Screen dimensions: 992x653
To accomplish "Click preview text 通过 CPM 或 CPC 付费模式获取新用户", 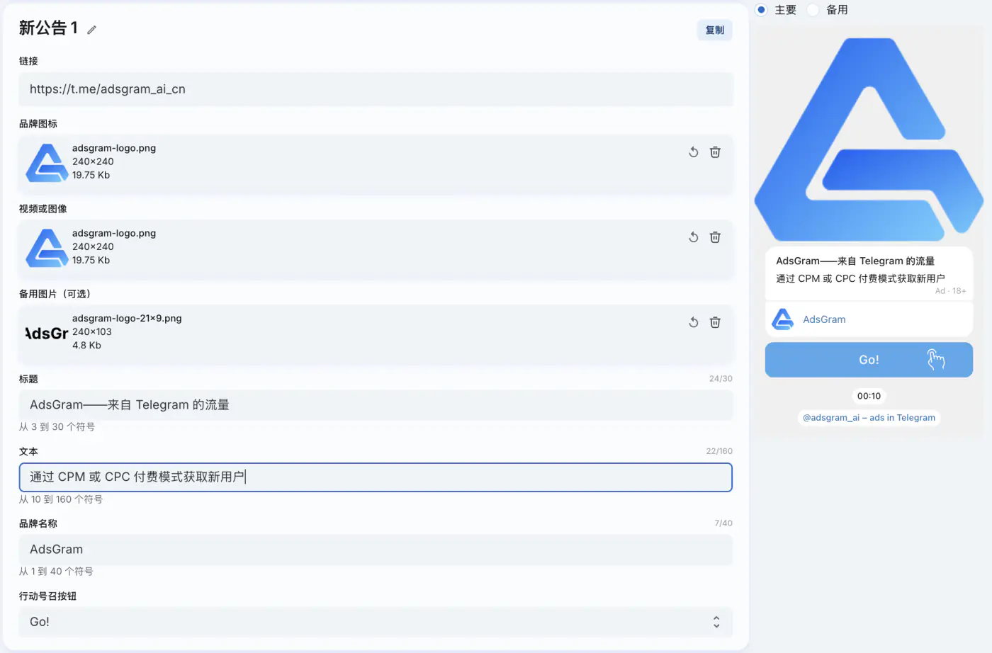I will pos(860,279).
